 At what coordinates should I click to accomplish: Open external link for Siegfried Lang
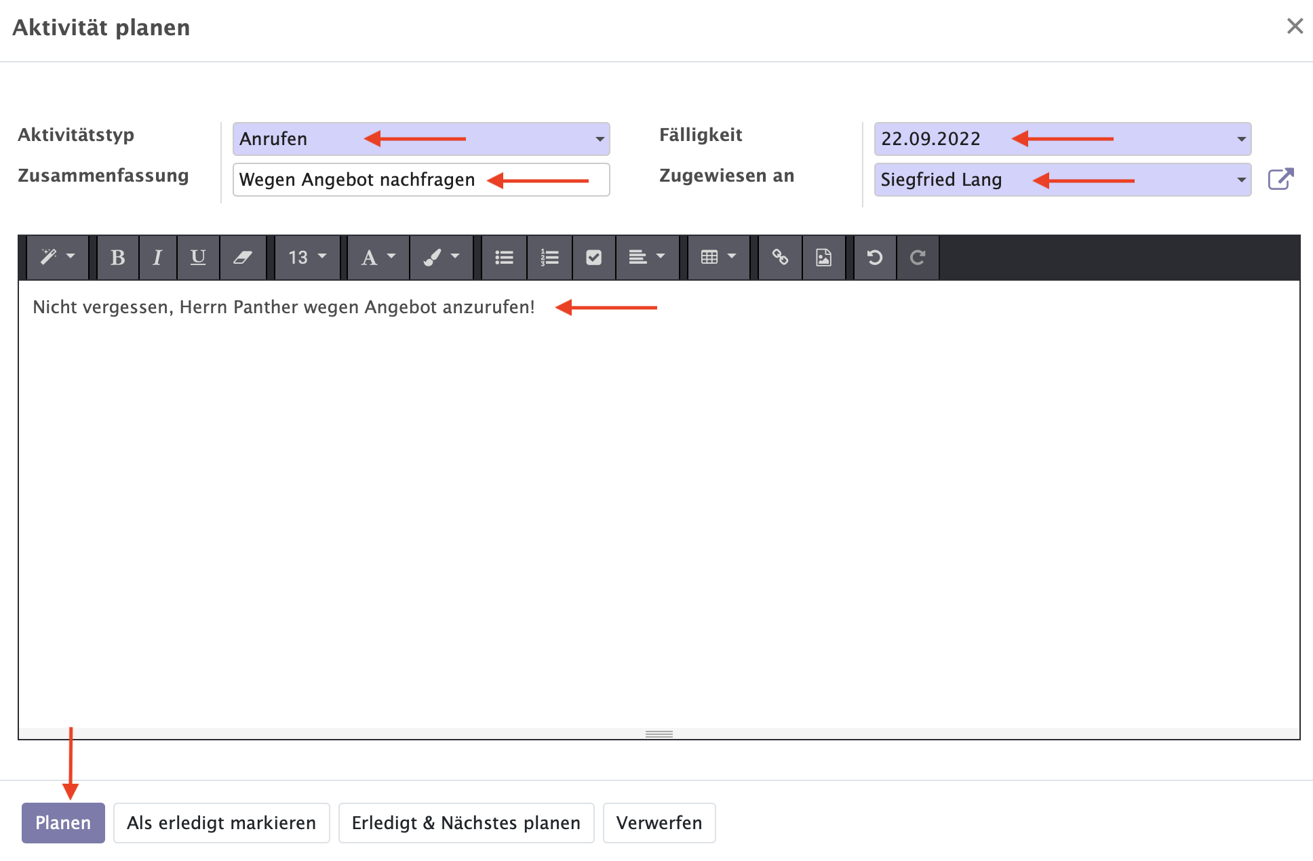coord(1281,180)
